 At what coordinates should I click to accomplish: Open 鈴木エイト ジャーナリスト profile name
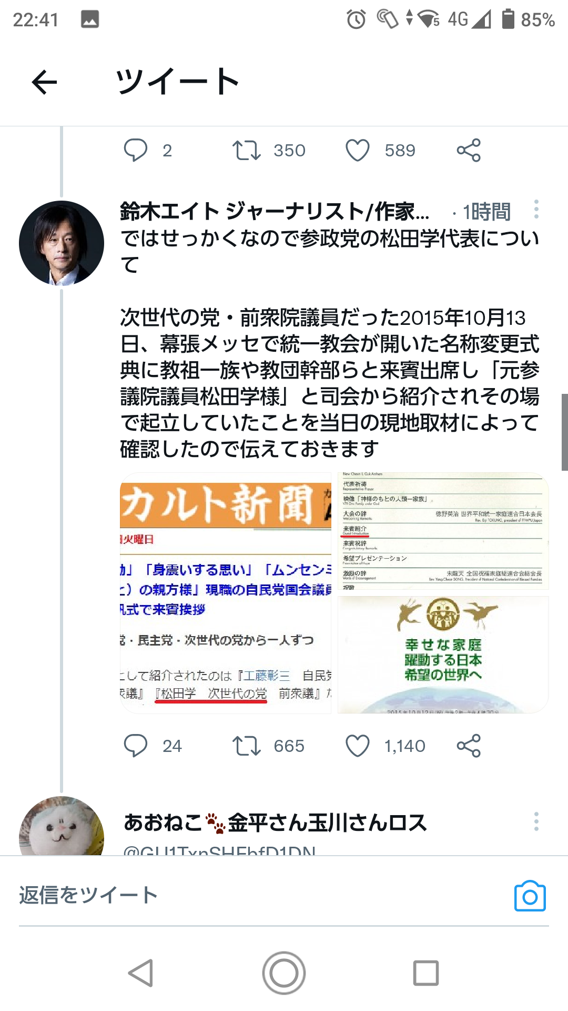[275, 212]
